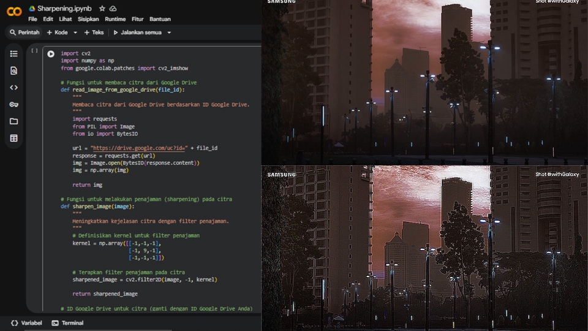Click the cloud save status icon
Image resolution: width=588 pixels, height=331 pixels.
(x=113, y=9)
